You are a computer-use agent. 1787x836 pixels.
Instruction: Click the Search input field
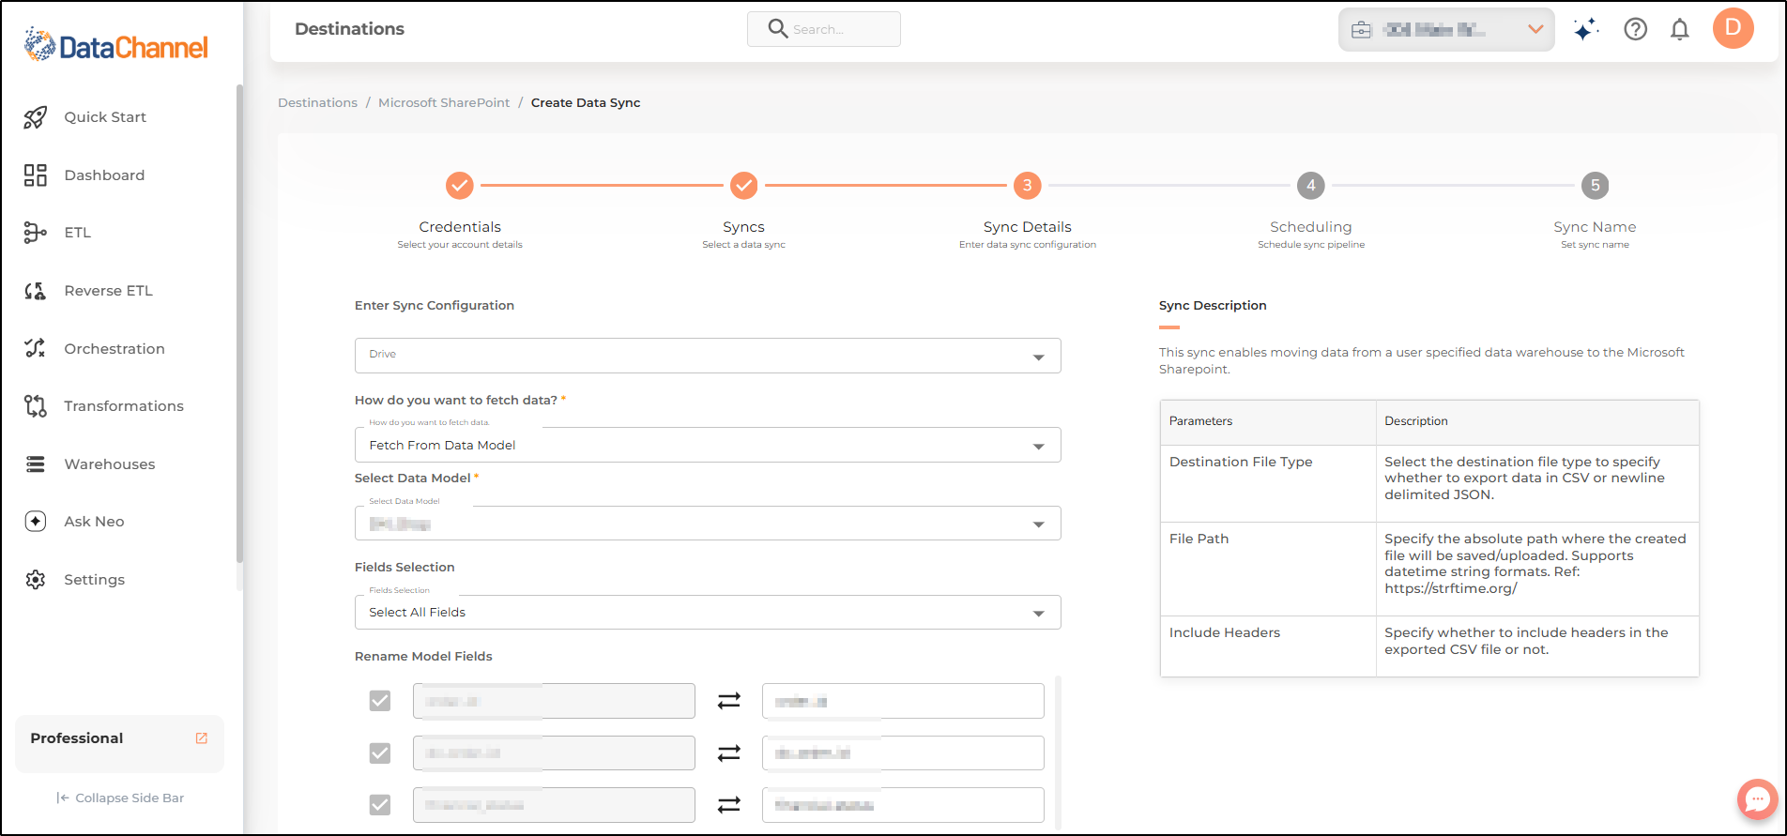(824, 29)
